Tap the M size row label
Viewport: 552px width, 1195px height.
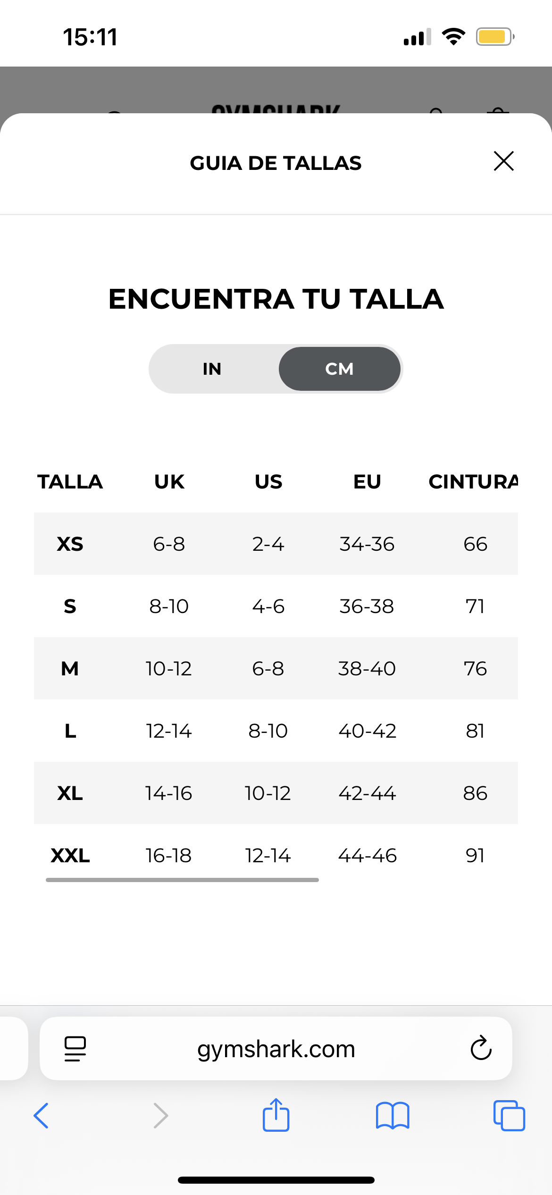[x=70, y=669]
